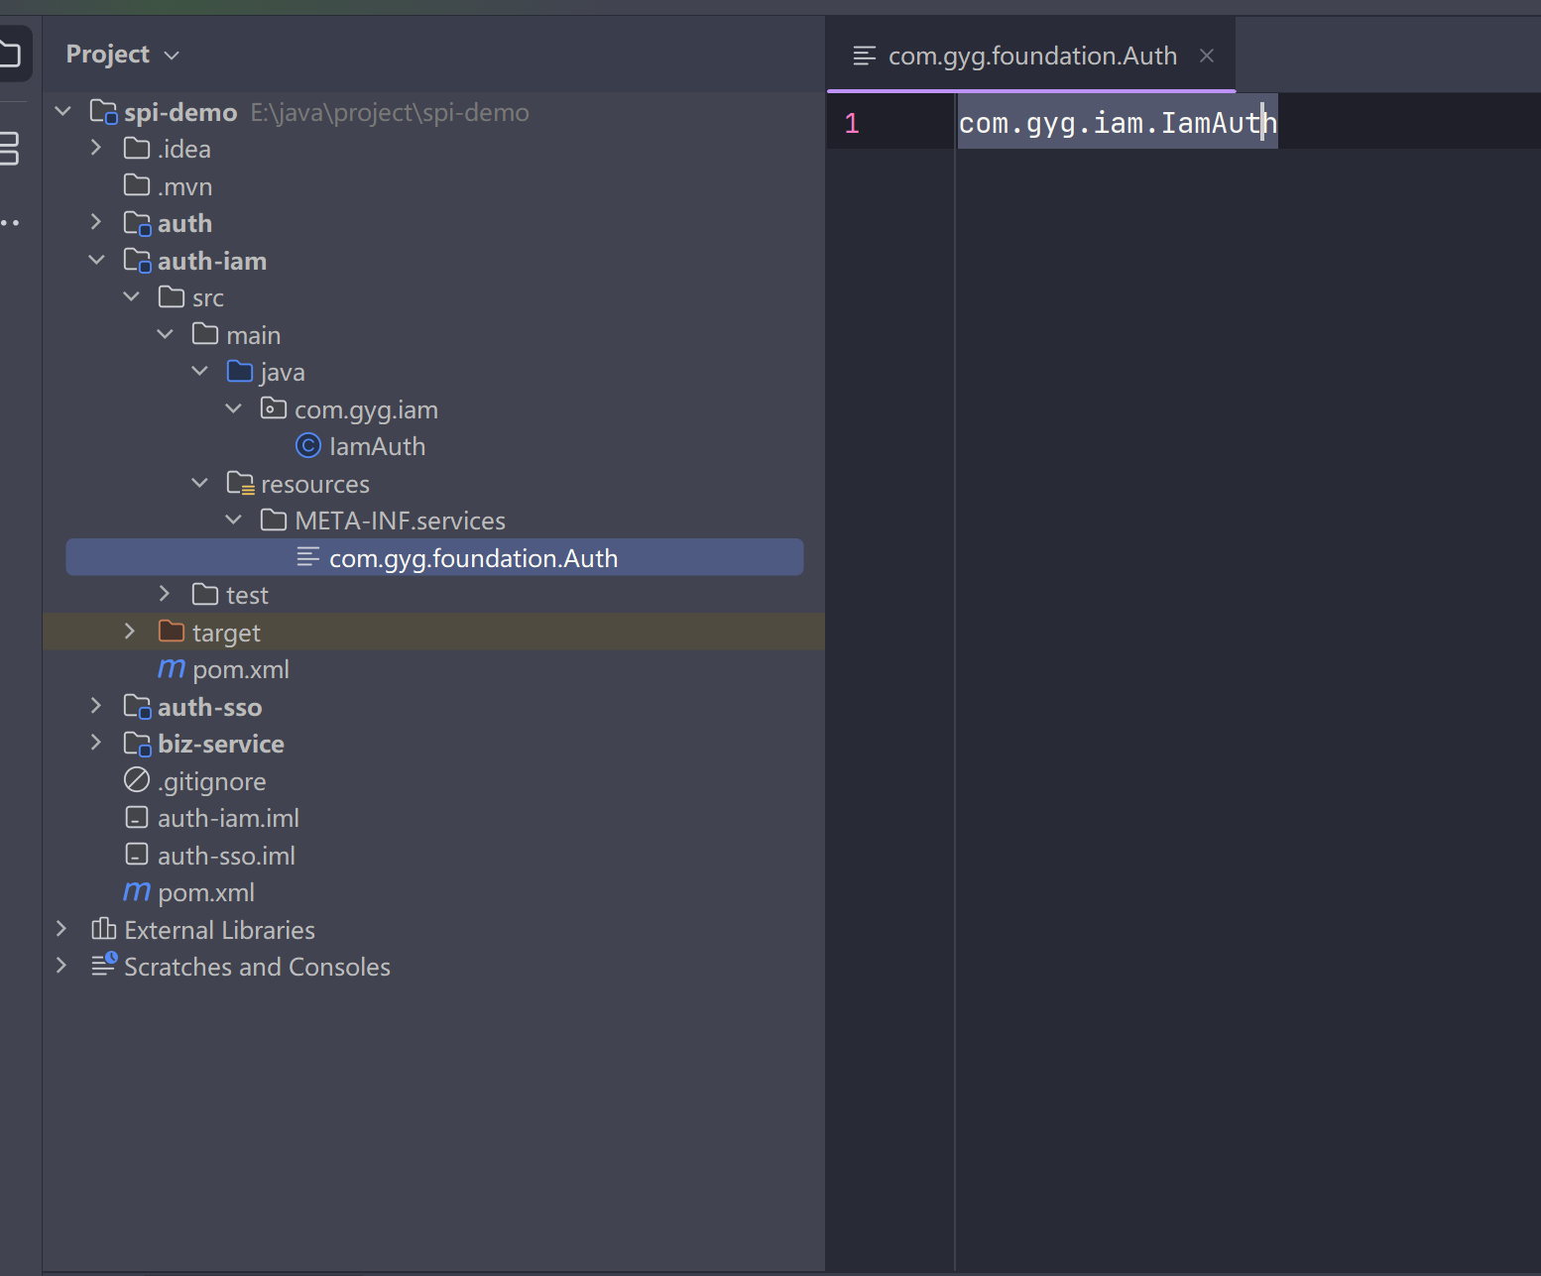Screen dimensions: 1541x1276
Task: Expand the External Libraries node
Action: 61,929
